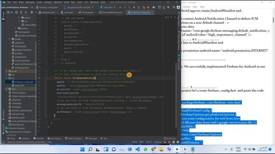
Task: Click the Flutter Hot Reload lightning icon
Action: click(134, 7)
